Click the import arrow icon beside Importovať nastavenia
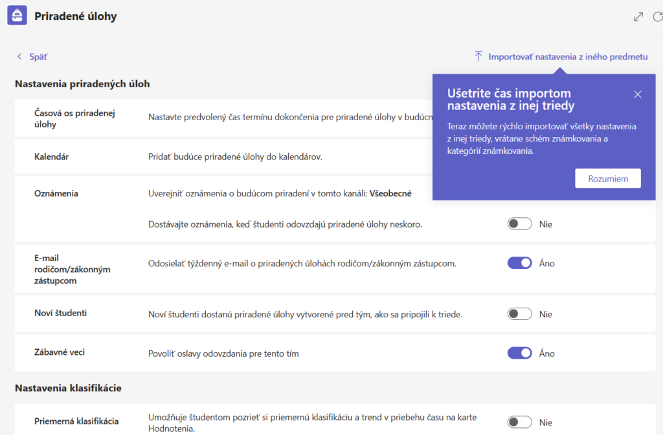 478,56
